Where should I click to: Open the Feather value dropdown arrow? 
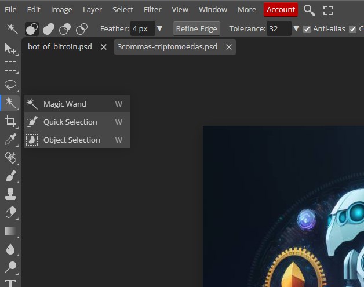159,28
